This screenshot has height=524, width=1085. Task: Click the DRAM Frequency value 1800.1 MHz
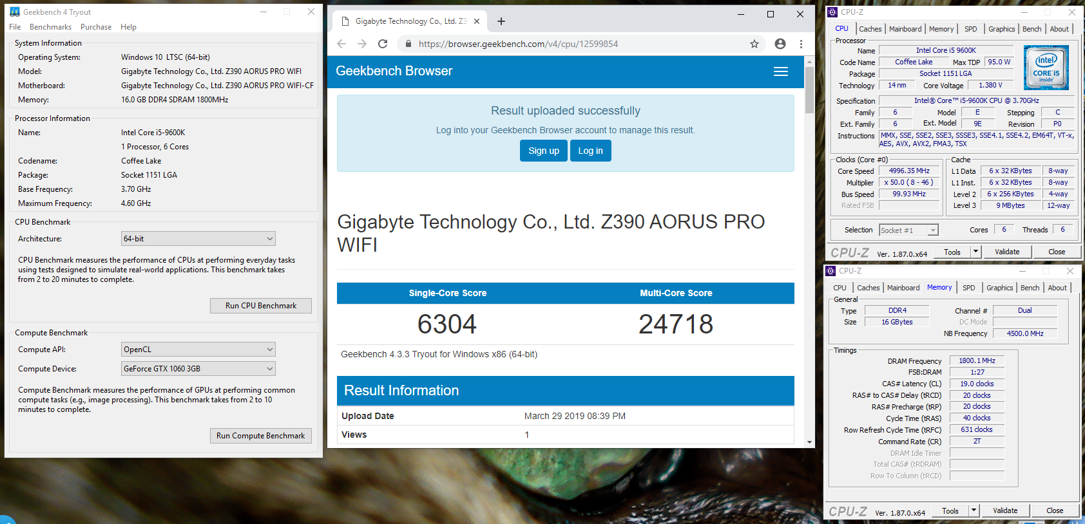pyautogui.click(x=977, y=360)
